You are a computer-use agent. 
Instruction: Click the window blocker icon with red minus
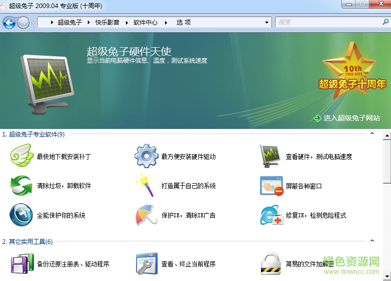pos(272,186)
